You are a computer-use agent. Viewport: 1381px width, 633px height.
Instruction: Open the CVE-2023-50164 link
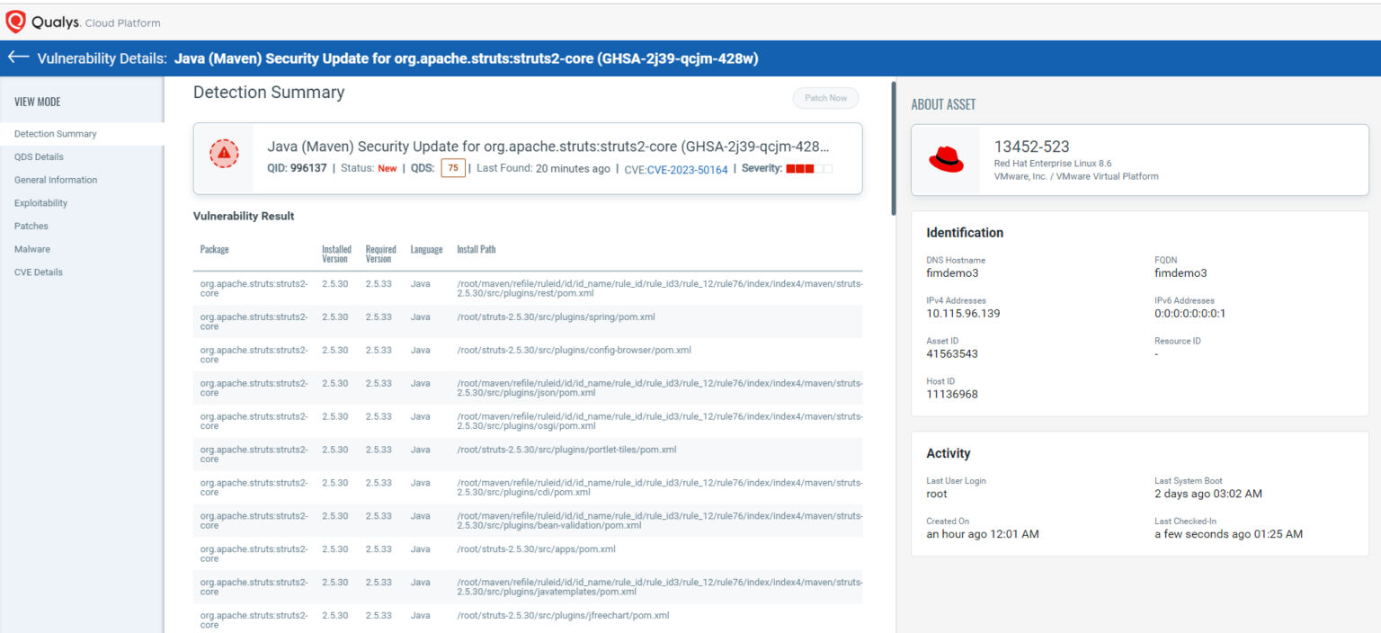click(x=687, y=169)
